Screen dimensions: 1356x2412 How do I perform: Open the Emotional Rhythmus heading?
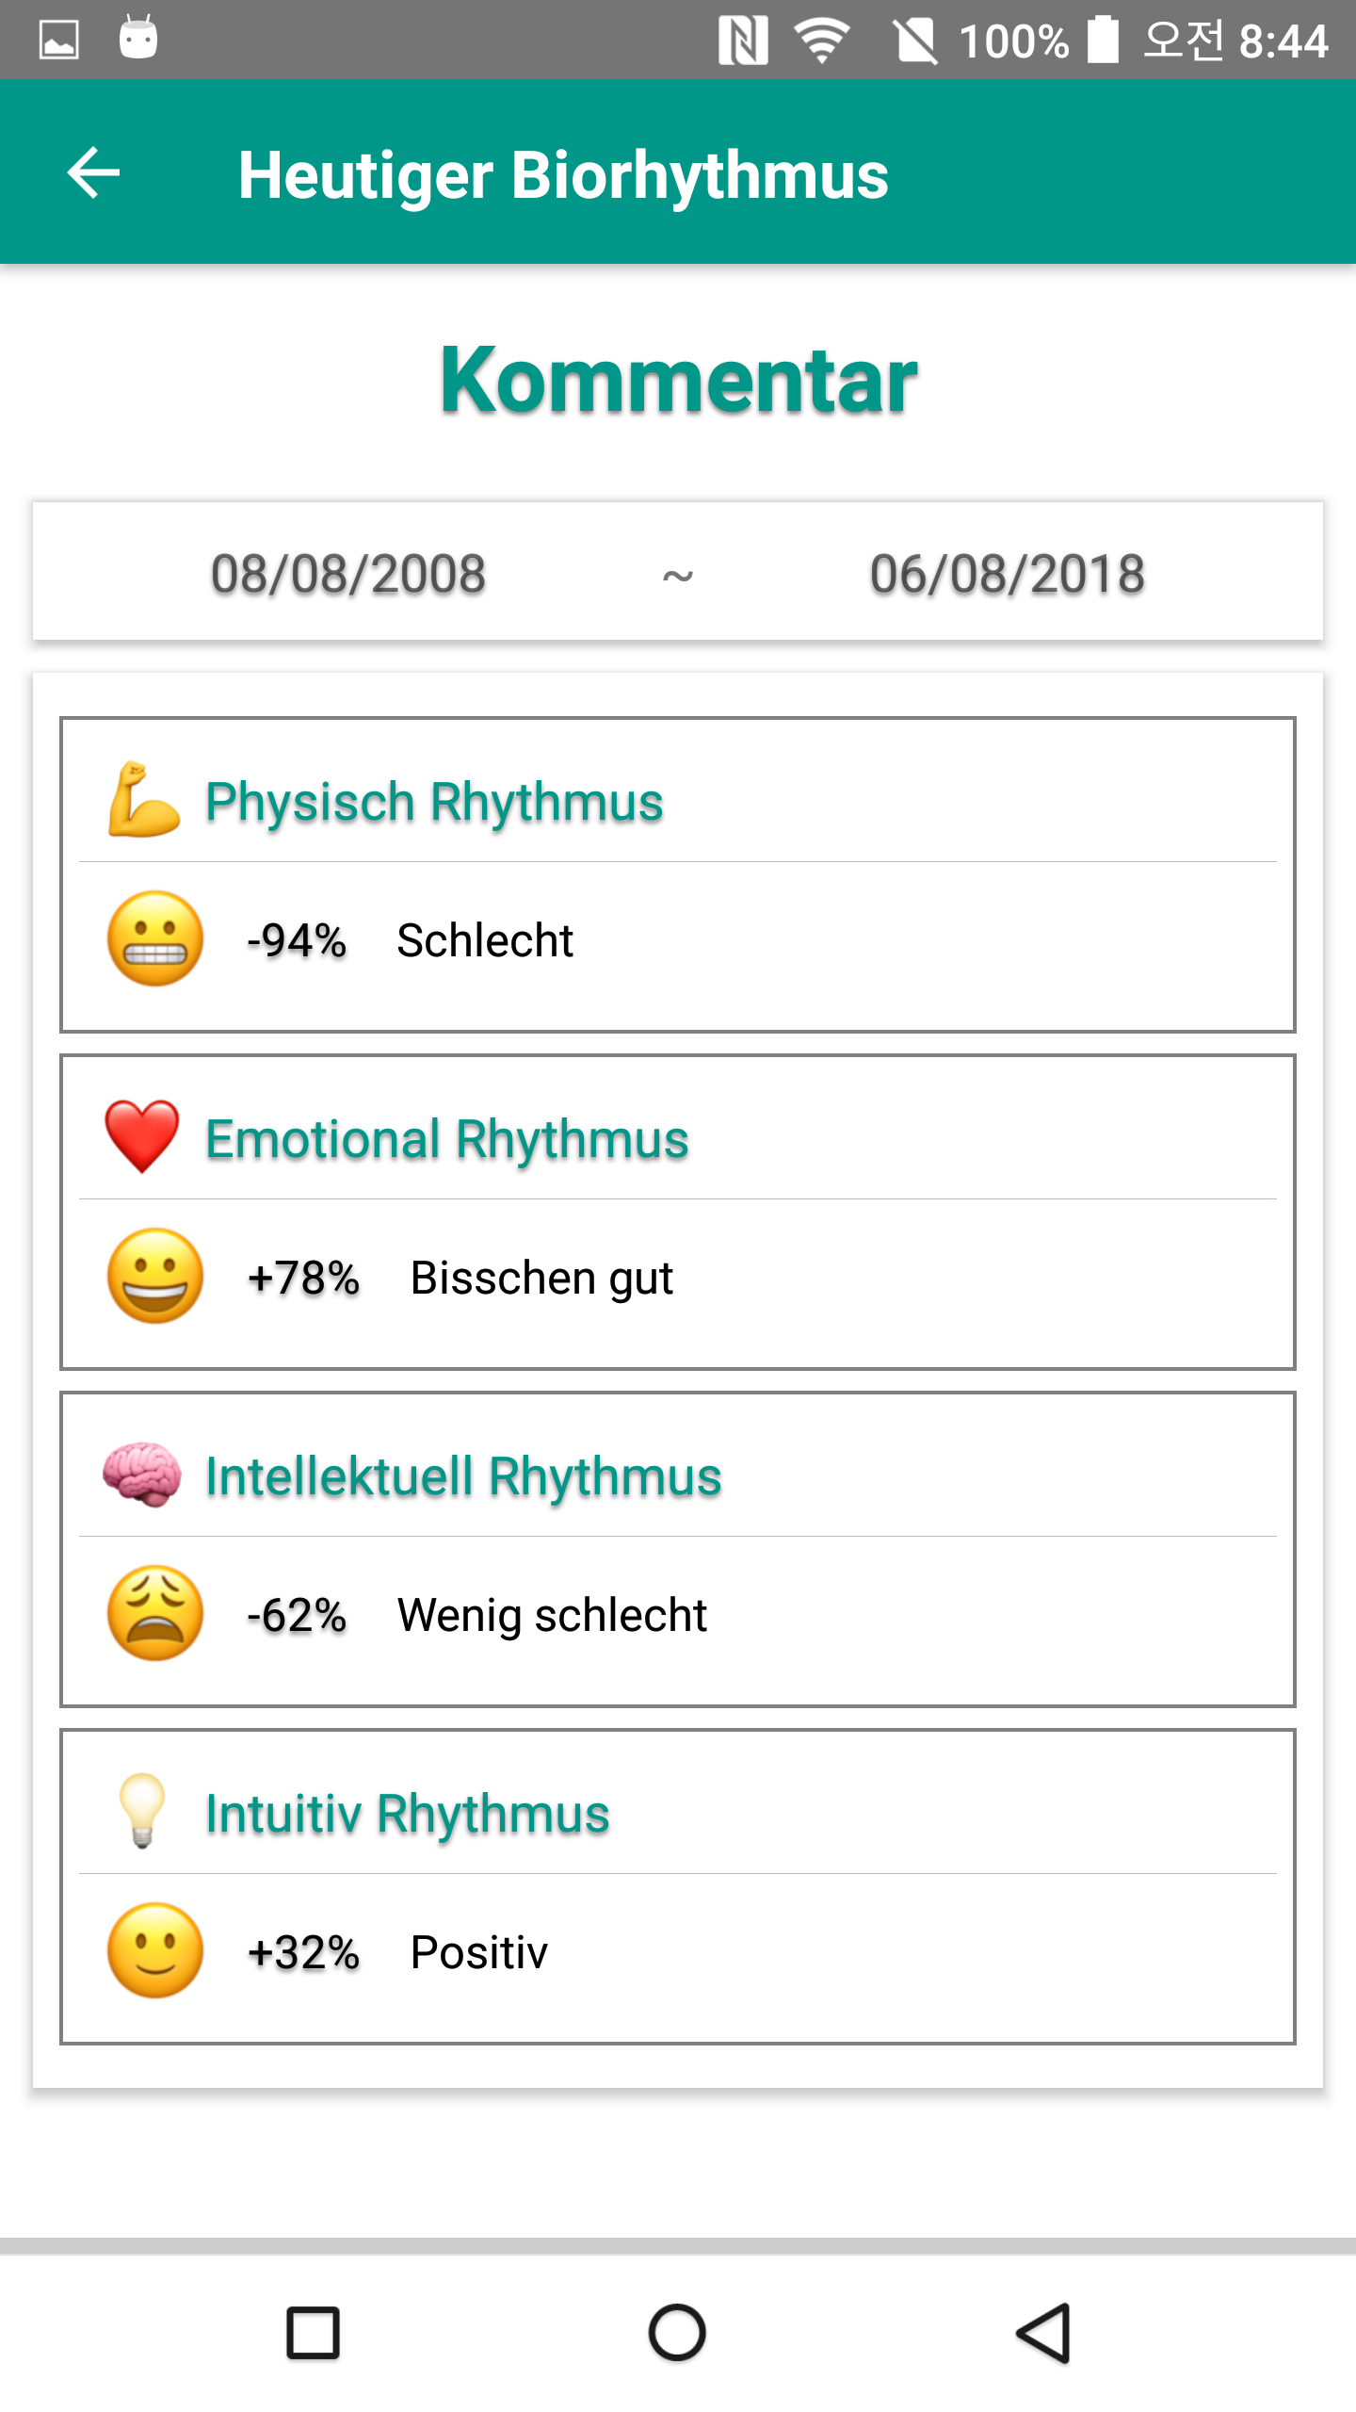pos(447,1139)
